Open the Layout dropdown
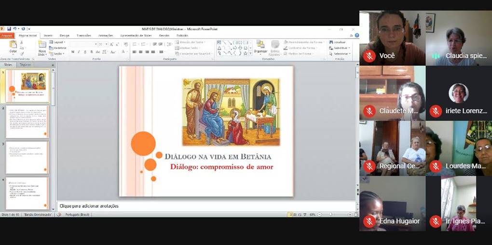492x245 pixels. [57, 42]
